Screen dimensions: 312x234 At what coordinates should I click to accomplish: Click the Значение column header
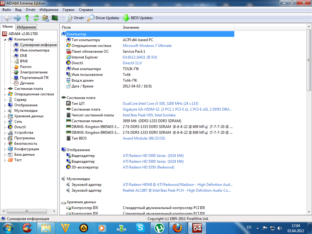[178, 27]
